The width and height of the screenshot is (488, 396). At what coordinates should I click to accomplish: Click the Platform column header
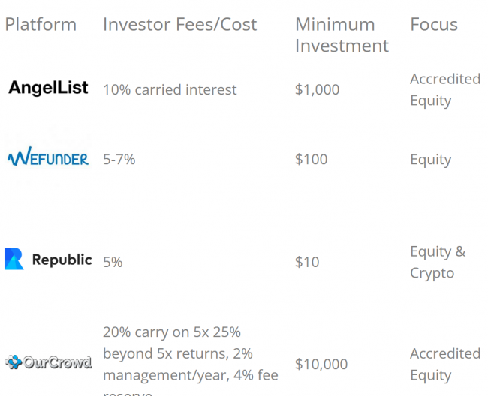[41, 24]
